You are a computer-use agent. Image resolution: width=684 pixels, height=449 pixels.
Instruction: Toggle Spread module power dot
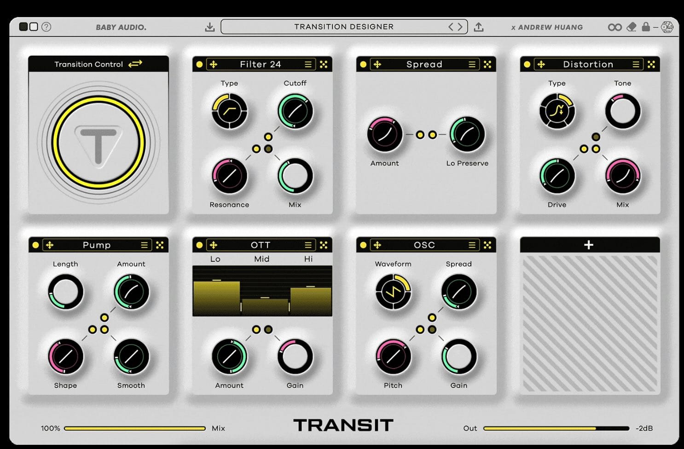[363, 64]
